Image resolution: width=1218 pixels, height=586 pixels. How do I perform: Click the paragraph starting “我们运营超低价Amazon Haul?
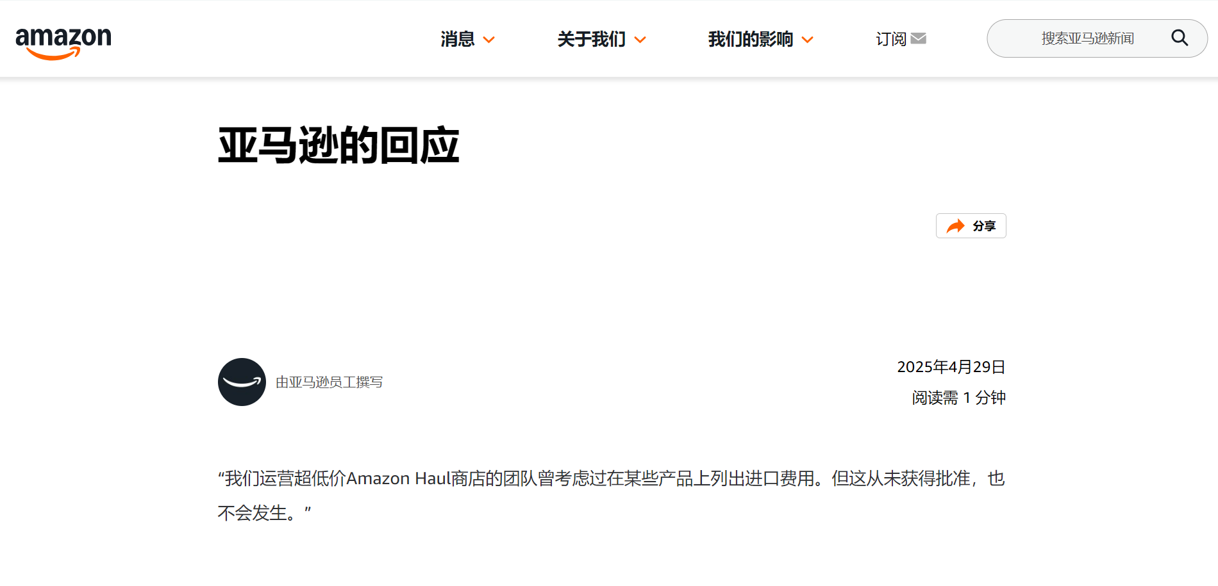pyautogui.click(x=612, y=496)
